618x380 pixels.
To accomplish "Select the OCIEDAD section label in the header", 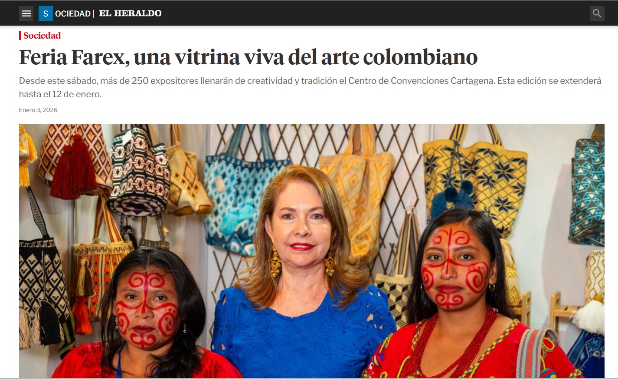I will [x=72, y=13].
